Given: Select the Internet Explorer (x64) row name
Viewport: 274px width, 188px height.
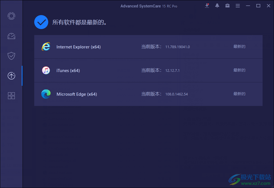Looking at the screenshot, I should (78, 47).
